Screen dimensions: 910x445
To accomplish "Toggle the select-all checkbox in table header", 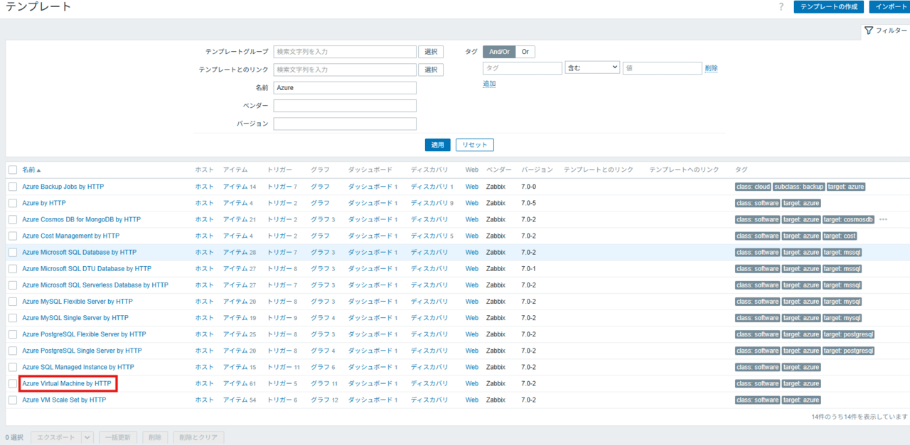I will pos(13,170).
